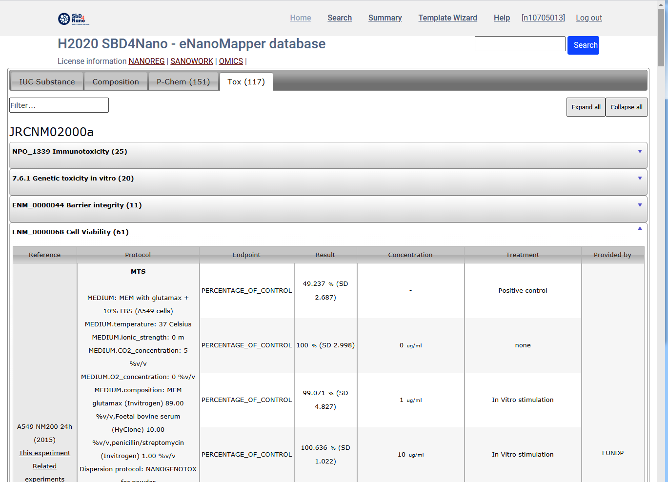Image resolution: width=668 pixels, height=482 pixels.
Task: Open the Composition tab
Action: 116,82
